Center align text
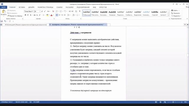Screen dimensions: 189x106 [x=59, y=15]
